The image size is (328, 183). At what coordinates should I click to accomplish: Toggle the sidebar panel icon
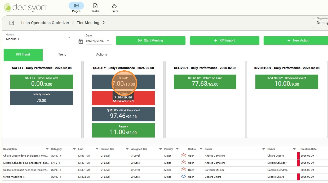(x=12, y=23)
